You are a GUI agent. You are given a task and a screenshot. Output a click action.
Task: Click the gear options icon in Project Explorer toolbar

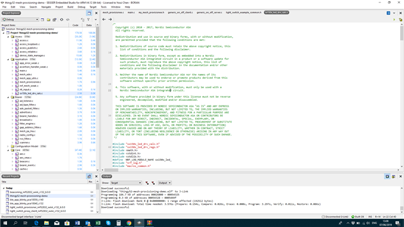pyautogui.click(x=62, y=20)
